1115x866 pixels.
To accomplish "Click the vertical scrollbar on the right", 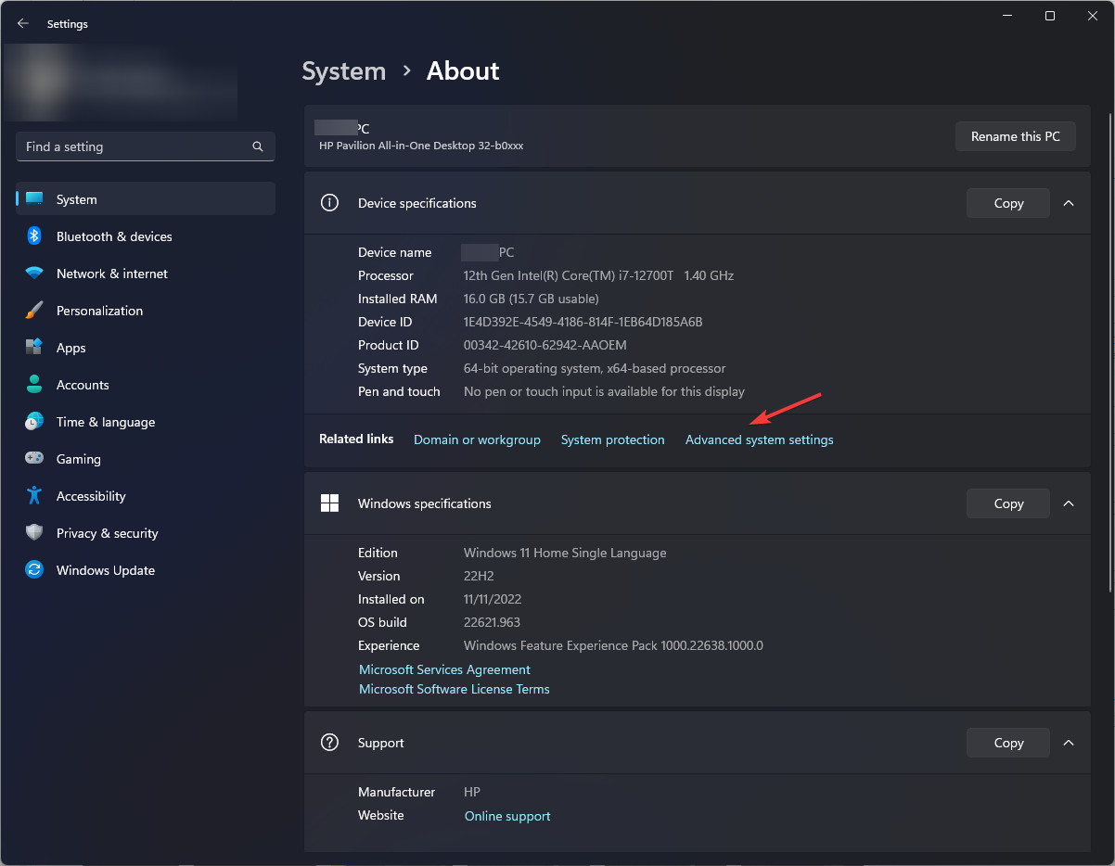I will (1109, 352).
